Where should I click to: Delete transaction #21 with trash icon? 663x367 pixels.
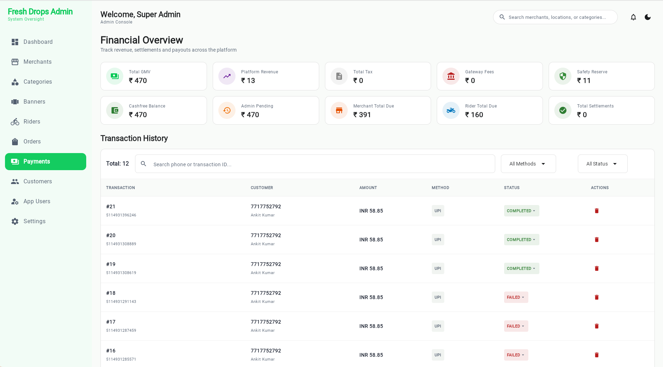click(597, 211)
